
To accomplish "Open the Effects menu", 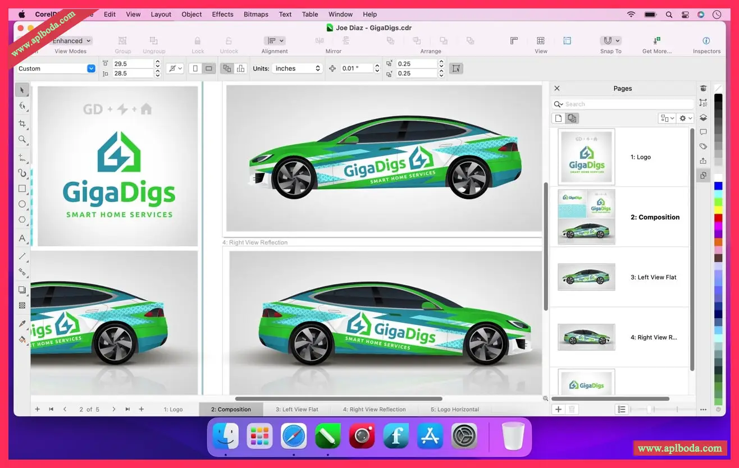I will (x=222, y=14).
